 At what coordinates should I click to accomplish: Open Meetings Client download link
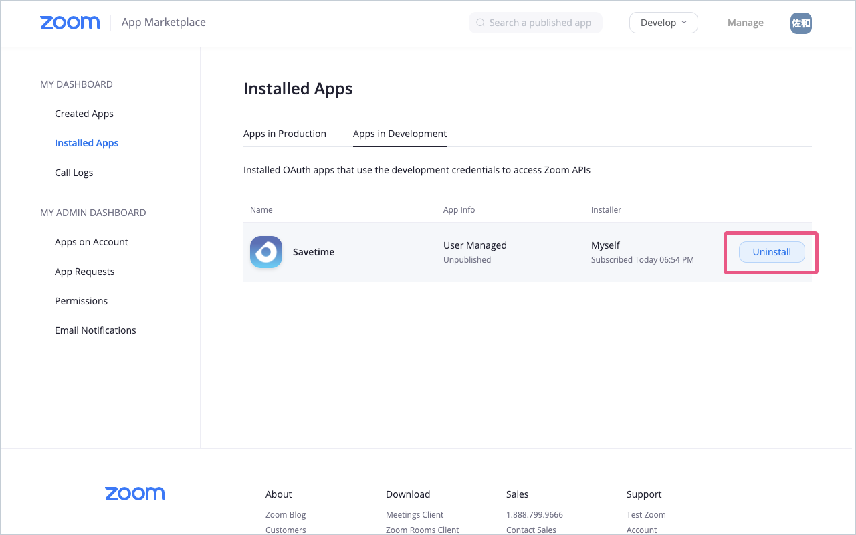point(415,515)
